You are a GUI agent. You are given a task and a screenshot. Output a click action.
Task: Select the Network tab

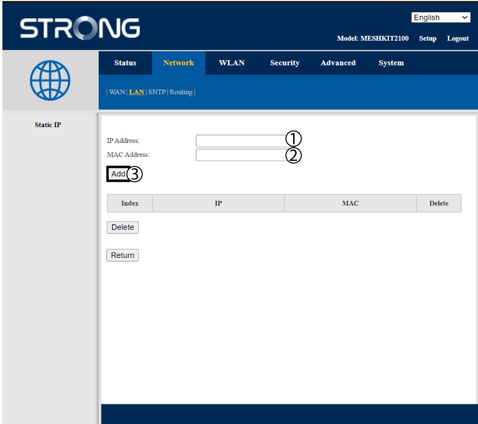pos(178,63)
